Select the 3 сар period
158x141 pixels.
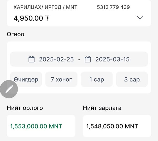[x=132, y=79]
